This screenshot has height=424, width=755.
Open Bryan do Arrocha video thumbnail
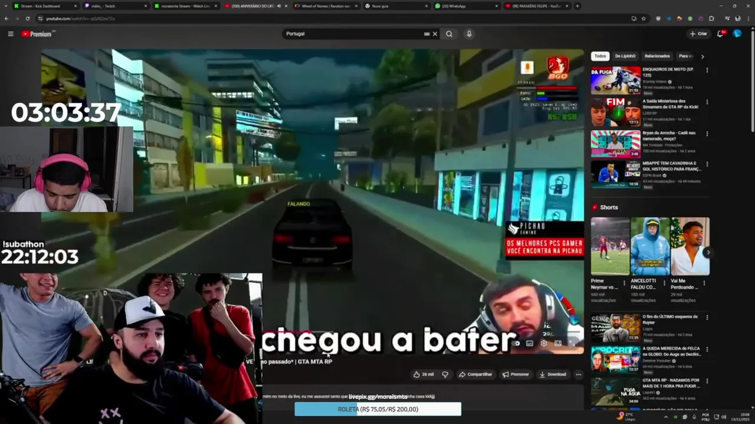616,144
